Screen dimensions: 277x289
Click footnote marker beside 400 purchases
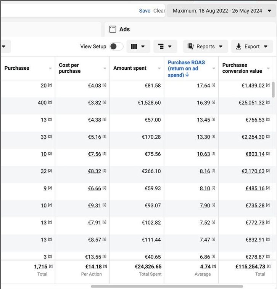click(50, 102)
